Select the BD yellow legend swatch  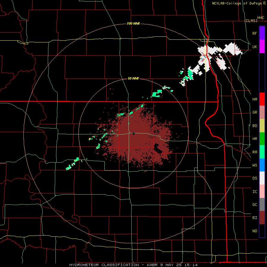(x=262, y=125)
